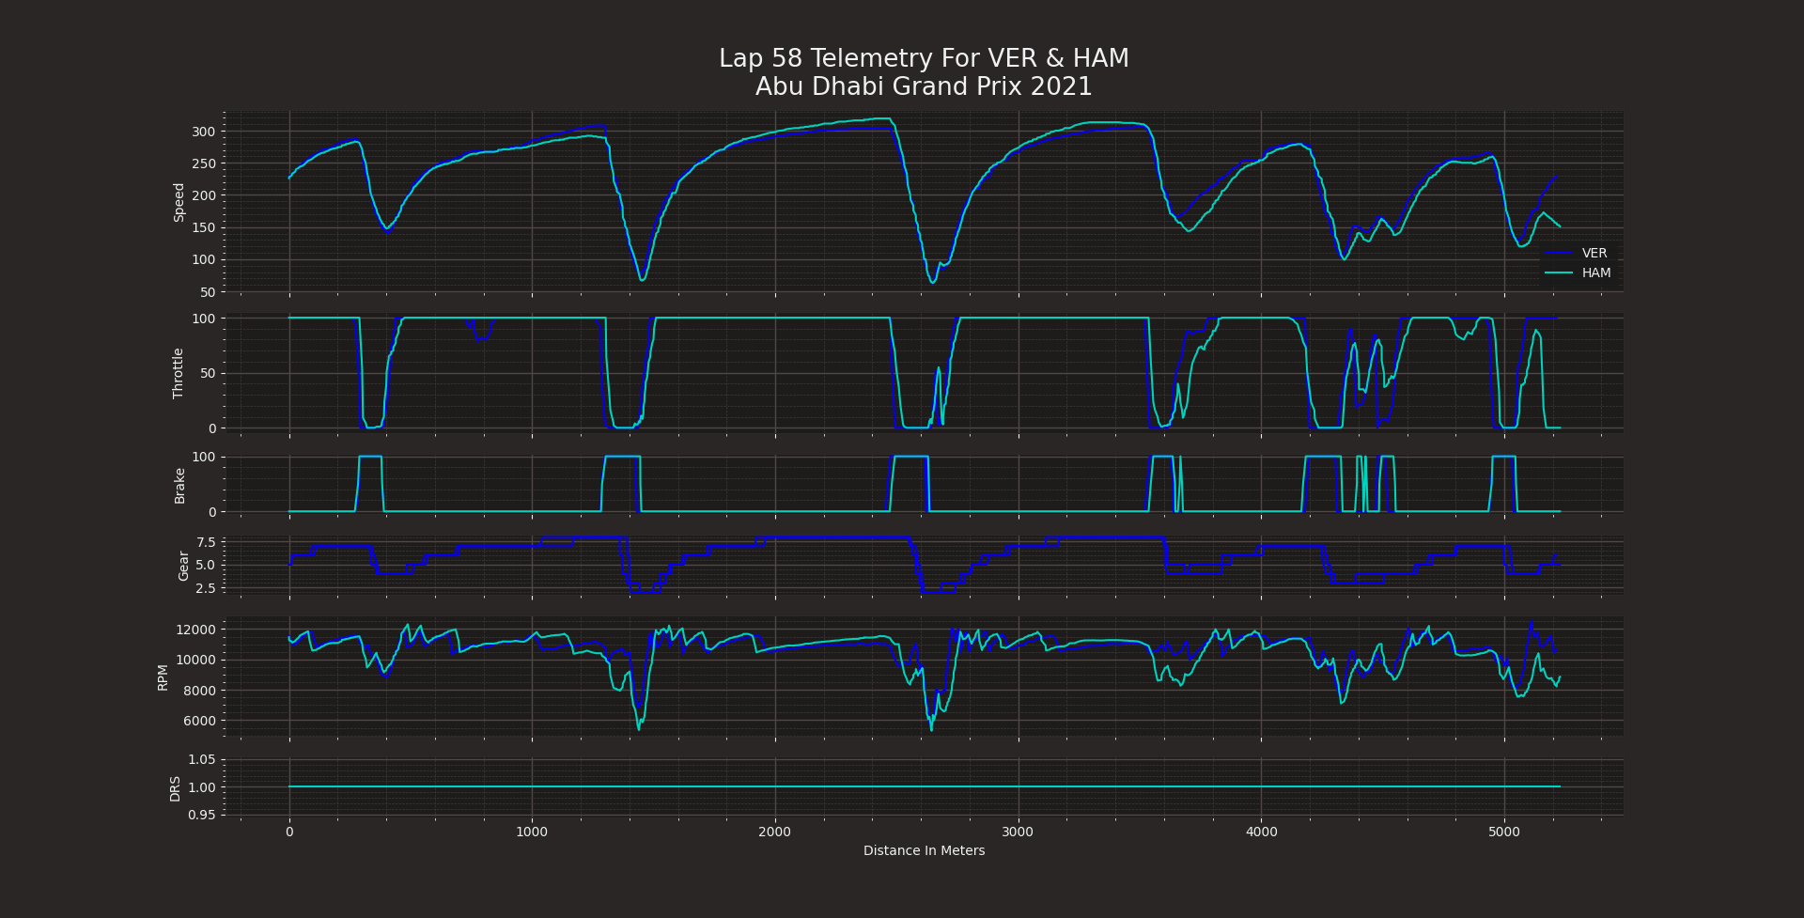
Task: Click the 50 tick on the Throttle axis
Action: tap(208, 373)
